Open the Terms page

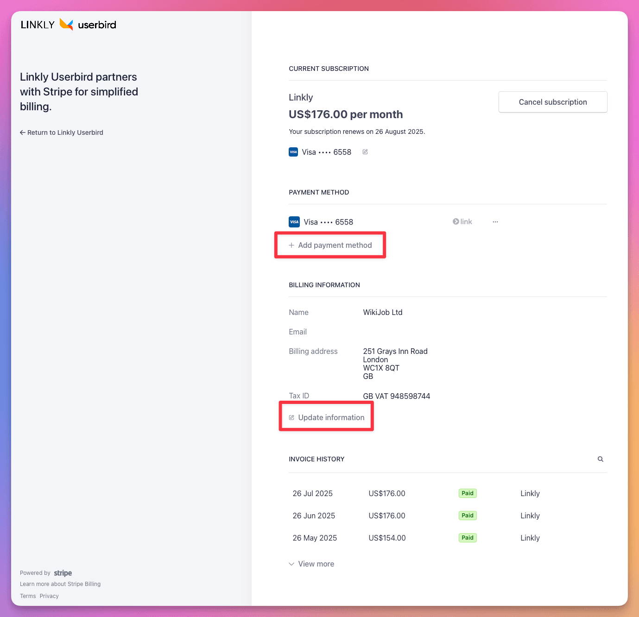pos(27,596)
